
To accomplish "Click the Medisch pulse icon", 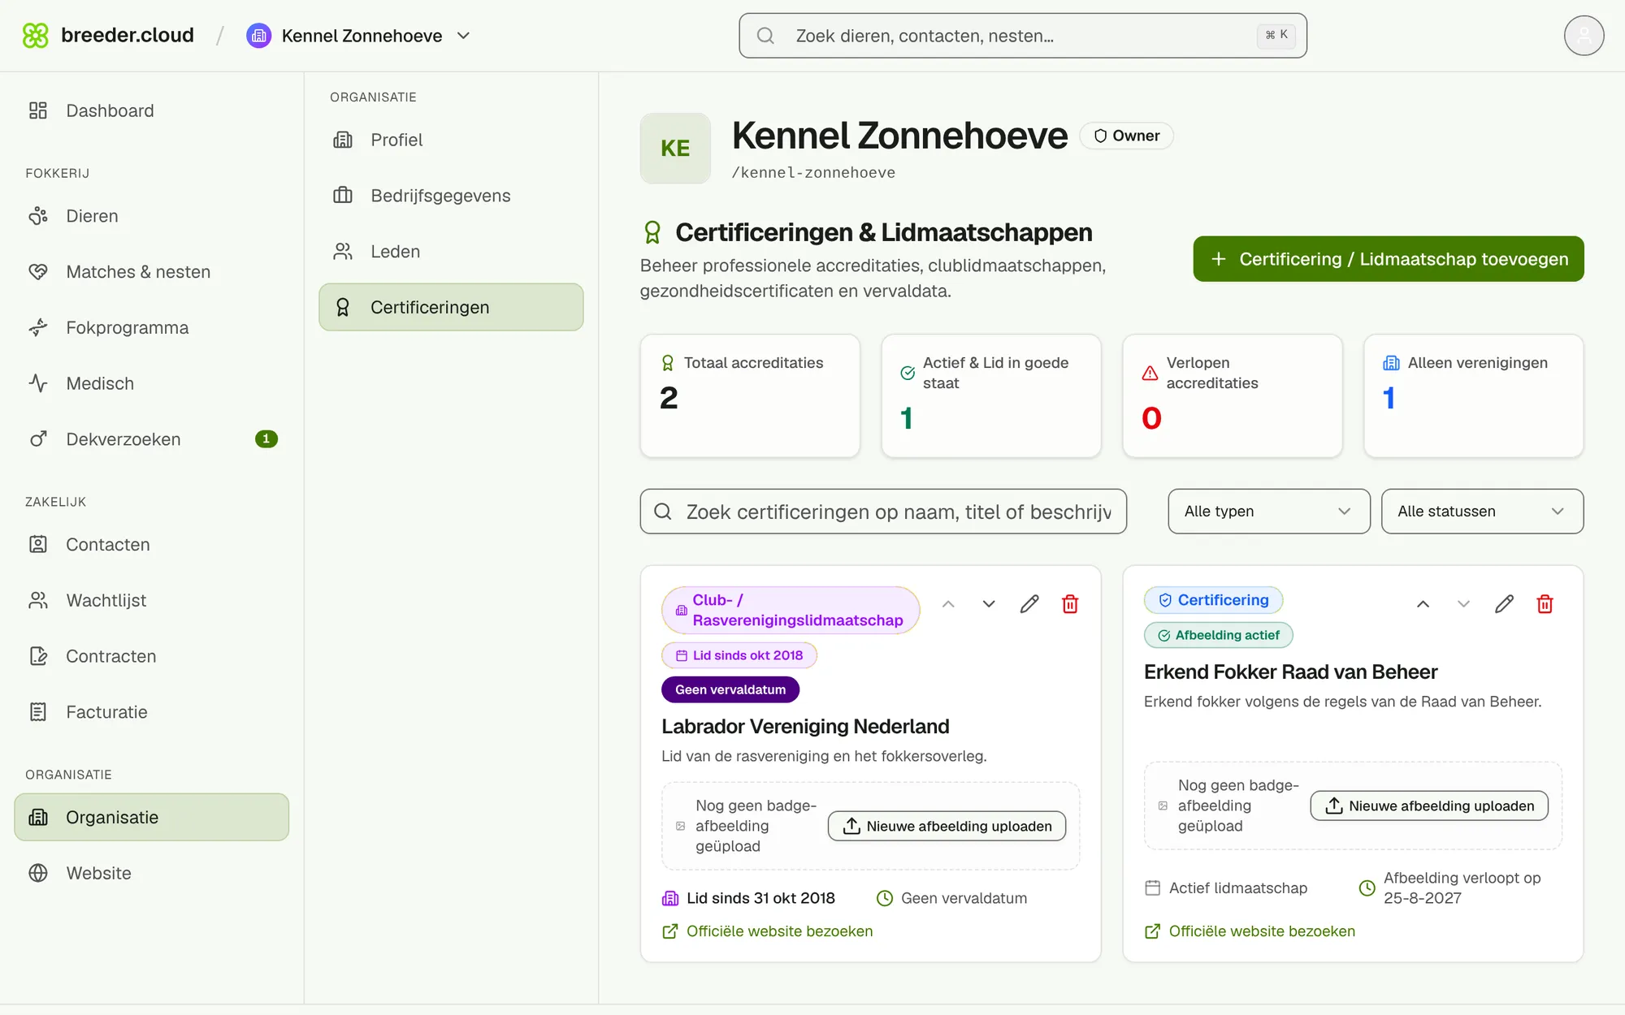I will (38, 383).
